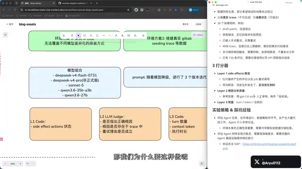Select the L2 LLM Judge orange box
Image resolution: width=302 pixels, height=169 pixels.
coord(130,124)
